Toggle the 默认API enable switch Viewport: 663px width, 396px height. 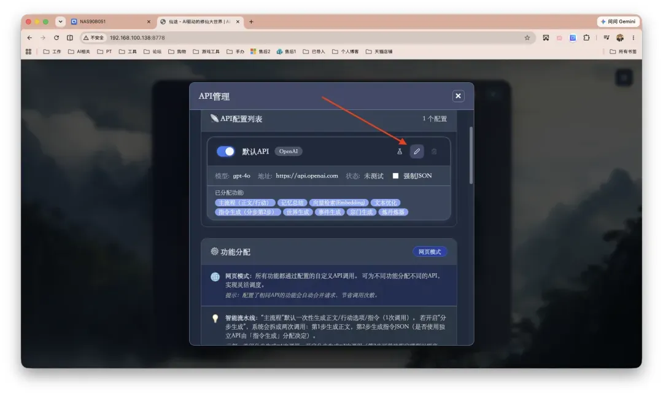(225, 151)
